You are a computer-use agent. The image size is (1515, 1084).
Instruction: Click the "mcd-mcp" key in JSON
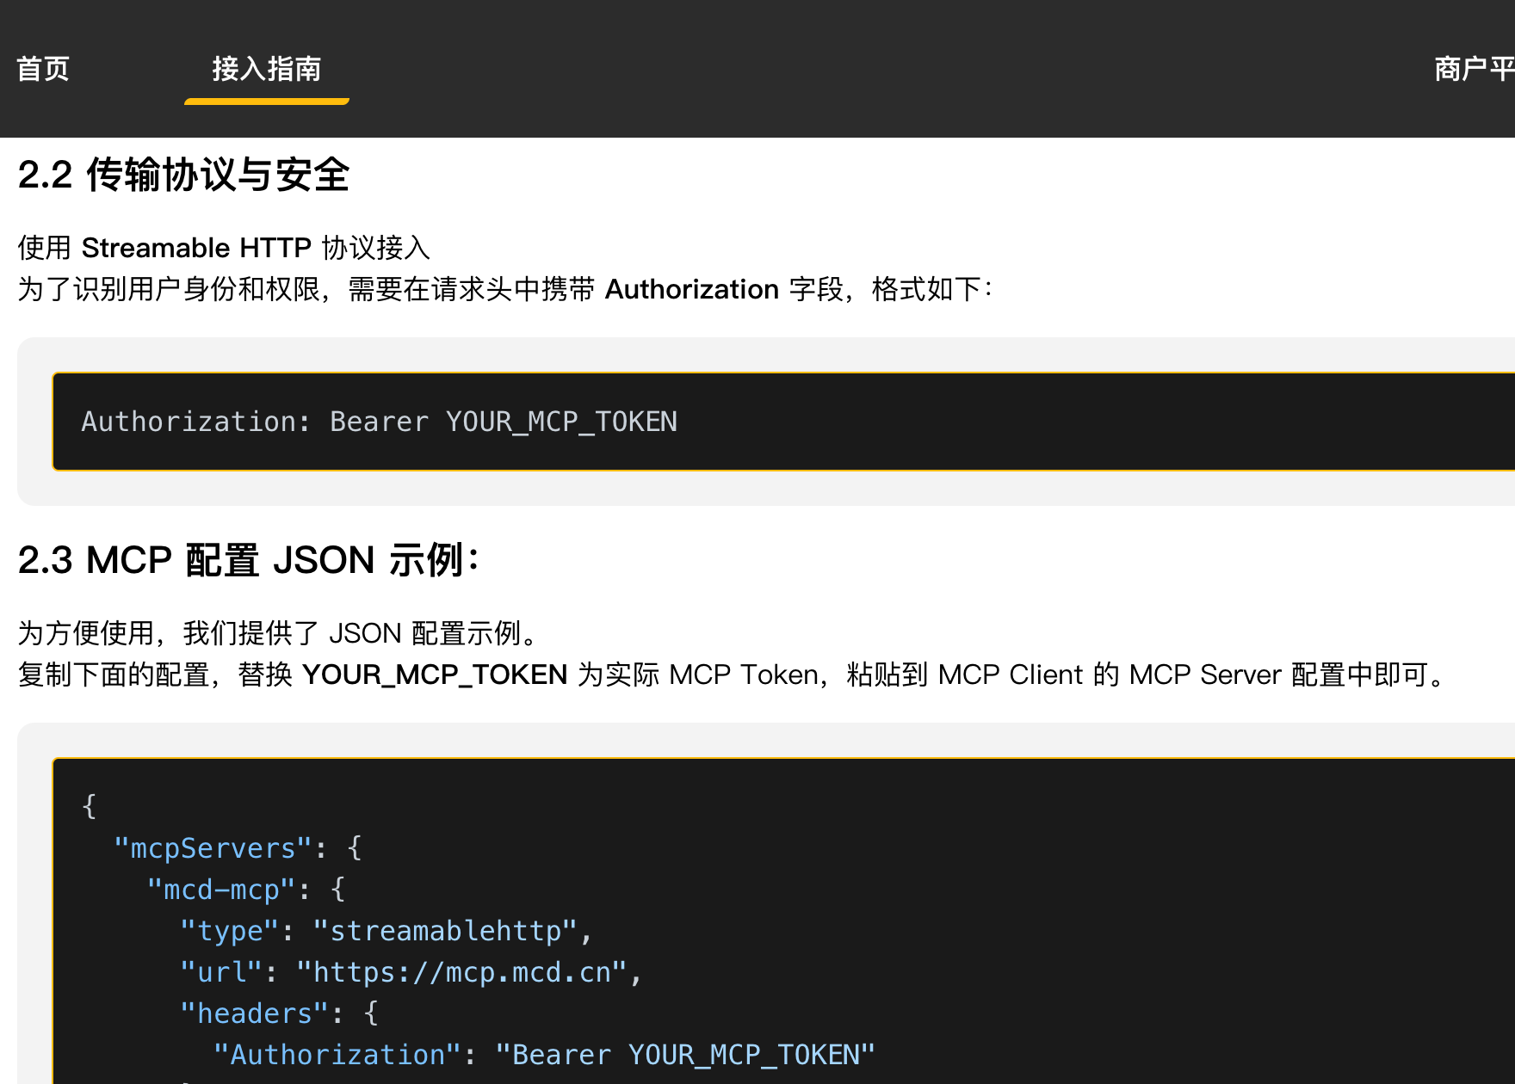[221, 890]
